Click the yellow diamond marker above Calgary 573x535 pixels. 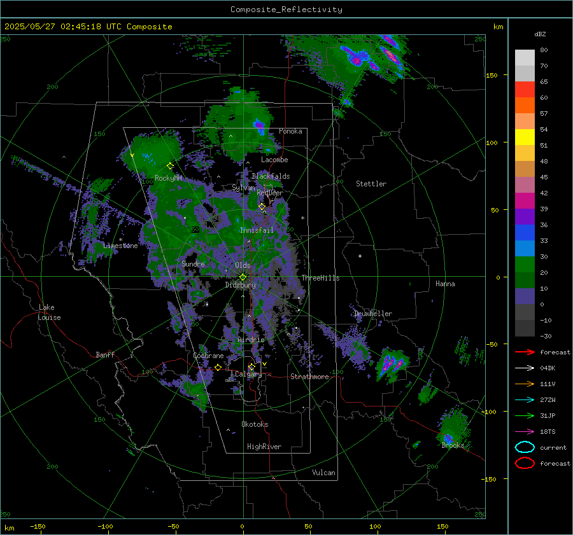251,366
